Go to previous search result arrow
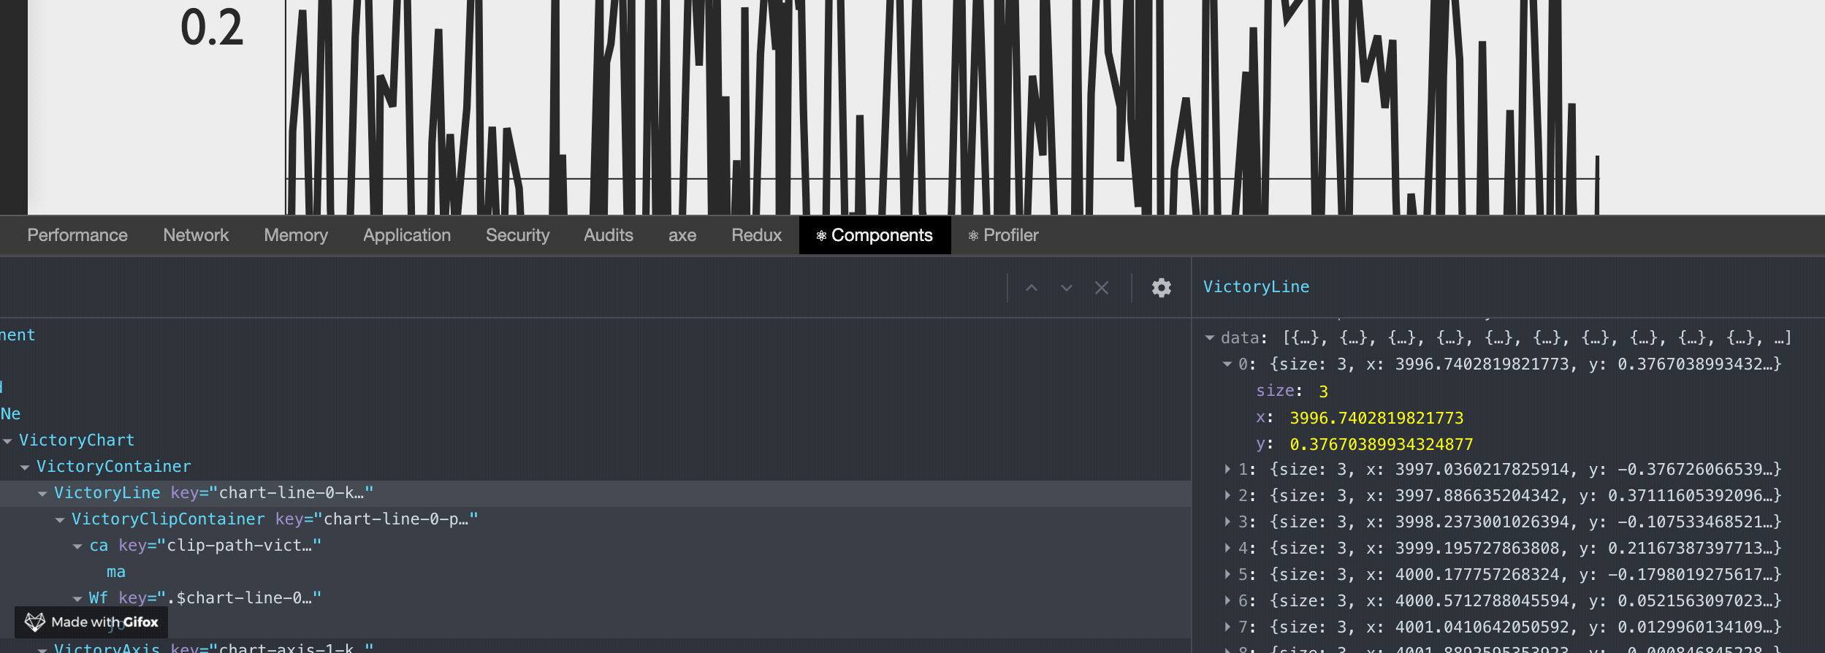This screenshot has width=1825, height=653. pyautogui.click(x=1032, y=288)
